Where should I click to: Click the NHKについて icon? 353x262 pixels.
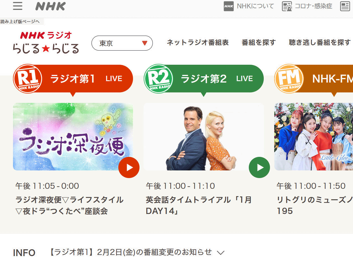(228, 6)
